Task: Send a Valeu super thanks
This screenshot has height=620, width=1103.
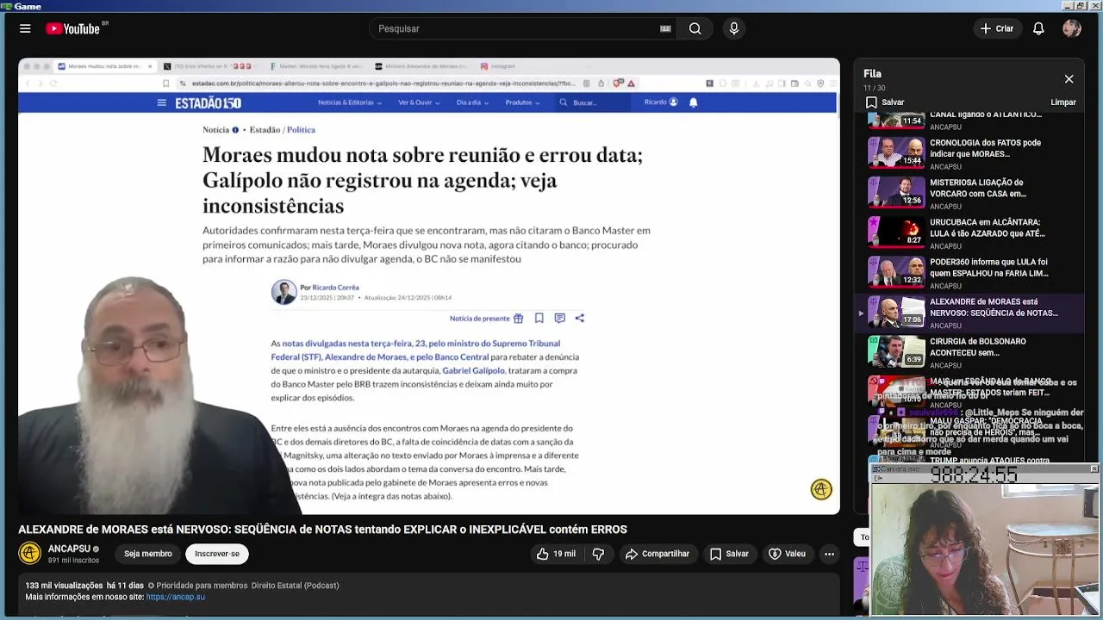Action: [x=787, y=554]
